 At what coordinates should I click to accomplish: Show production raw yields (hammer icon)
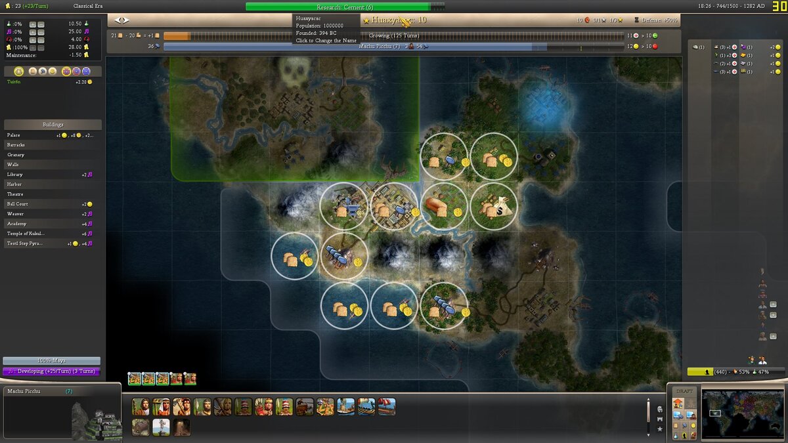[x=43, y=72]
